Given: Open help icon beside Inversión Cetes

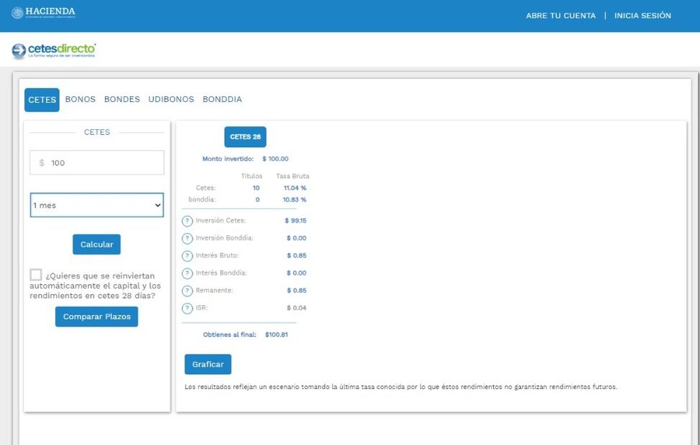Looking at the screenshot, I should (188, 221).
